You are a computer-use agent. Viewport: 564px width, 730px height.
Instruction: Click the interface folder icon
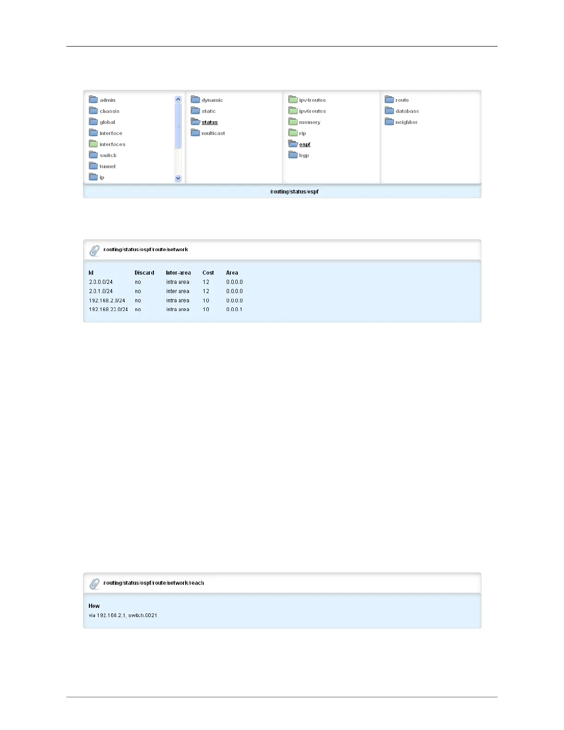pyautogui.click(x=94, y=133)
